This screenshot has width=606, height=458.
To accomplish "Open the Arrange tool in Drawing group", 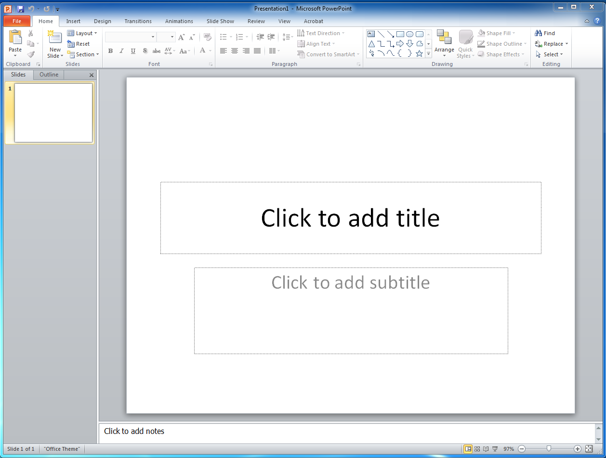I will 444,42.
